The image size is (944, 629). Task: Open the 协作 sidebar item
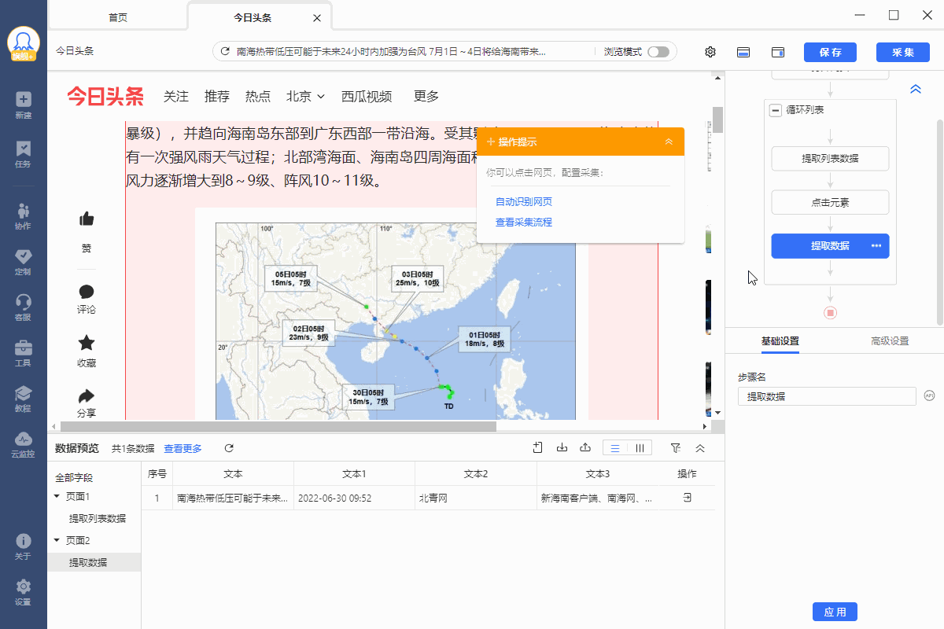coord(23,216)
